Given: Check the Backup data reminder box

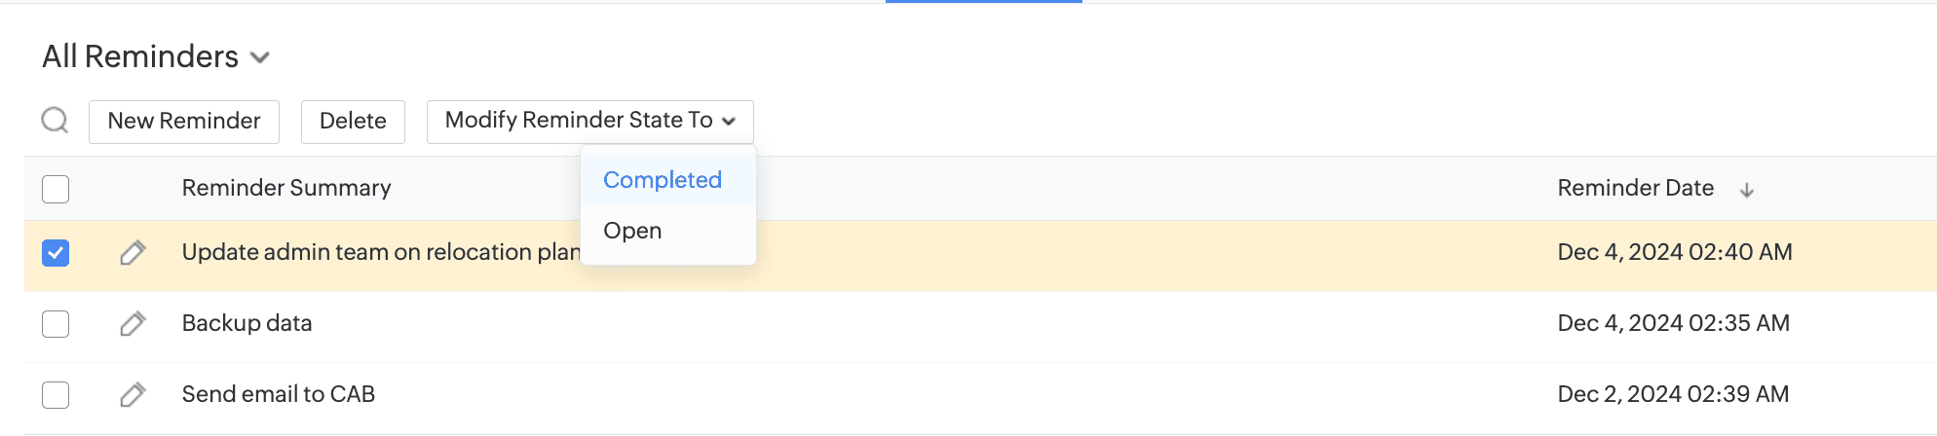Looking at the screenshot, I should 56,323.
